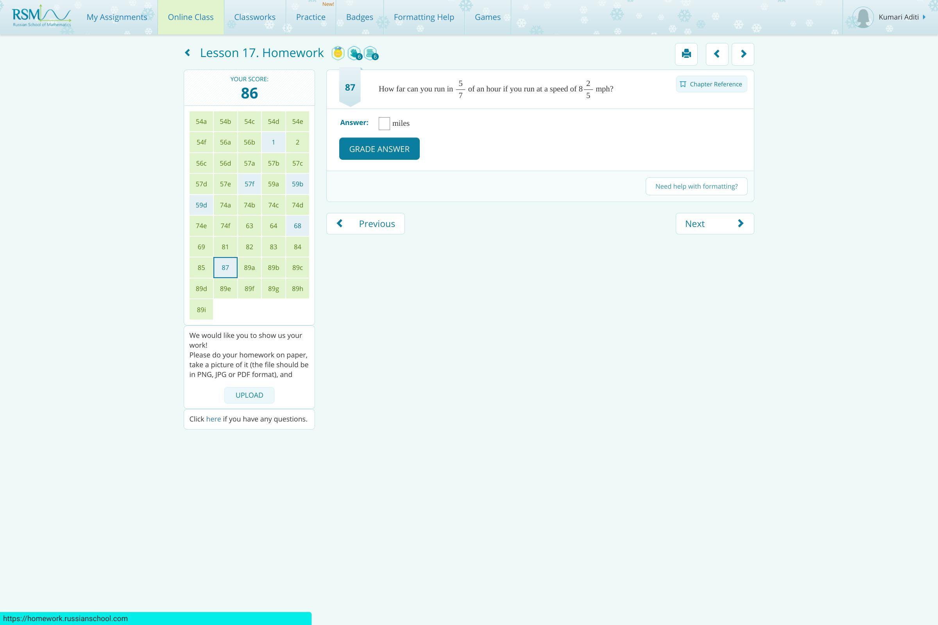
Task: Expand the Kumari Aditi user menu arrow
Action: click(924, 17)
